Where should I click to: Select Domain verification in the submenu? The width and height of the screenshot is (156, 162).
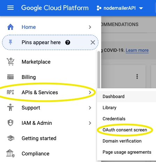click(x=127, y=141)
